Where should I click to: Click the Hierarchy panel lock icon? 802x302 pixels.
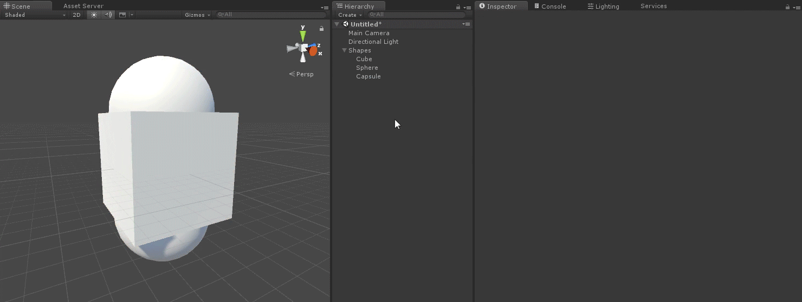pyautogui.click(x=458, y=7)
